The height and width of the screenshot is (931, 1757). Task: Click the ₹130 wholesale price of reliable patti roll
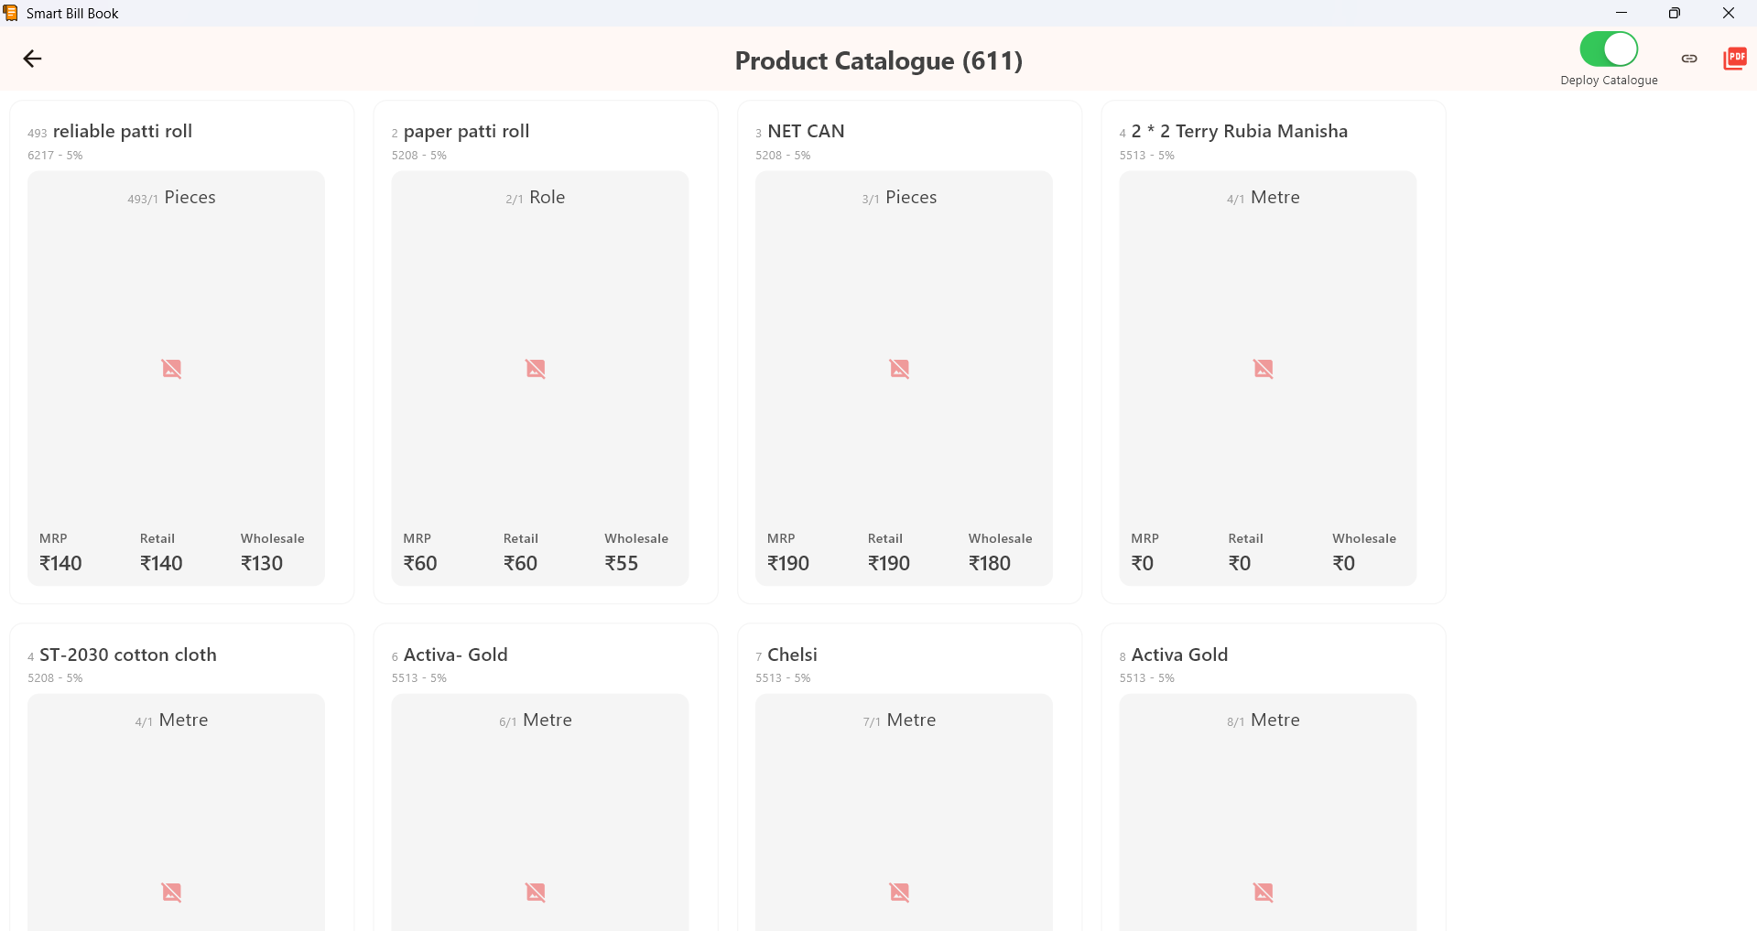point(262,563)
